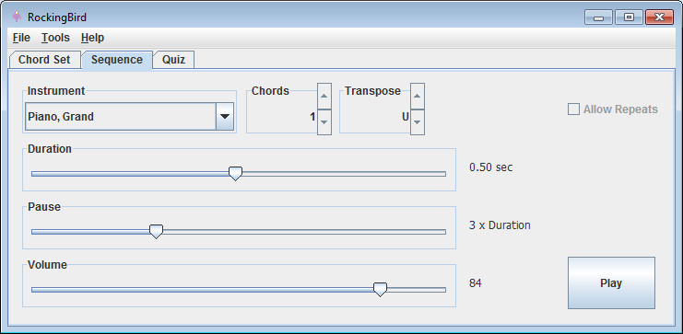Minimize the RockingBird window
This screenshot has height=334, width=683.
click(x=598, y=17)
